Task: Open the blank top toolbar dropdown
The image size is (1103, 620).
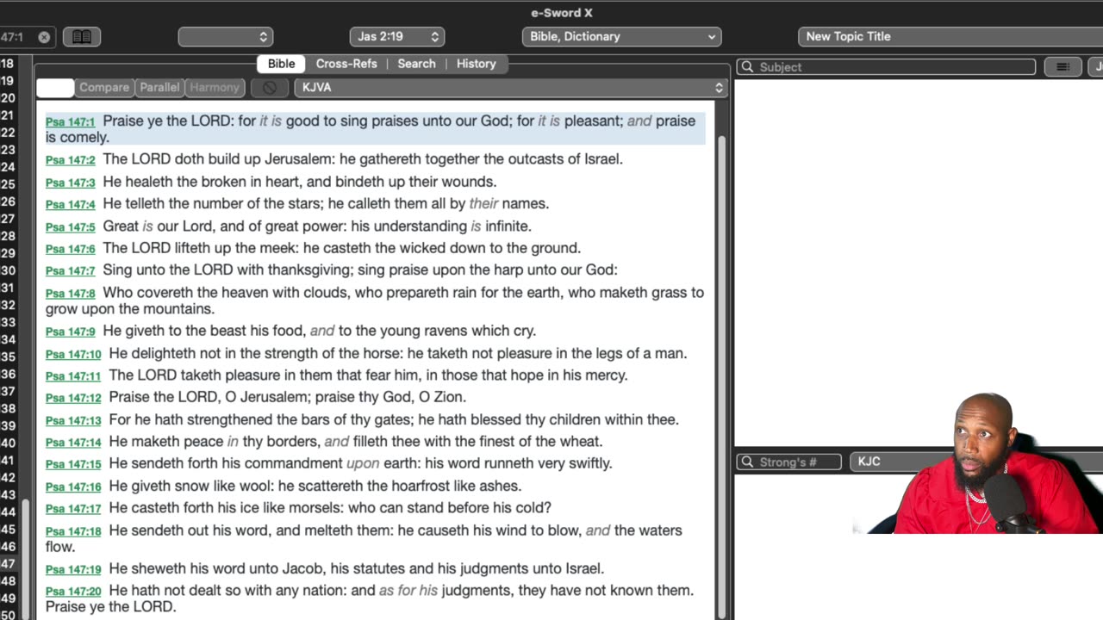Action: coord(226,37)
